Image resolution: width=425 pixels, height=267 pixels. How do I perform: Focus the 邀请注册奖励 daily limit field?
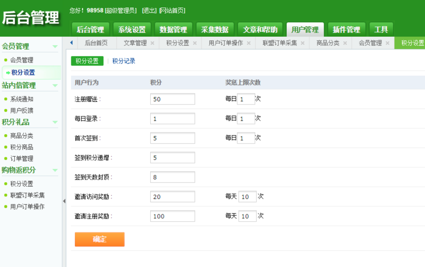(x=248, y=216)
